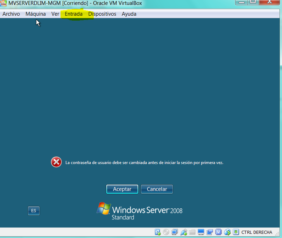This screenshot has height=238, width=282.
Task: Click the red error icon in the dialog
Action: 56,162
